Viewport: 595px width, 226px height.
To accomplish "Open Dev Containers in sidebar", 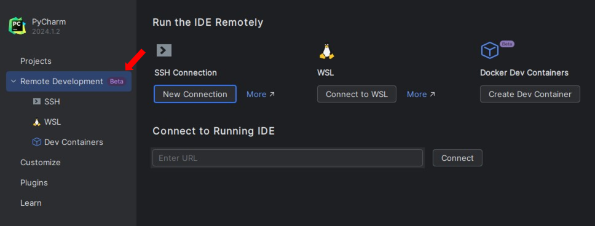I will 74,142.
